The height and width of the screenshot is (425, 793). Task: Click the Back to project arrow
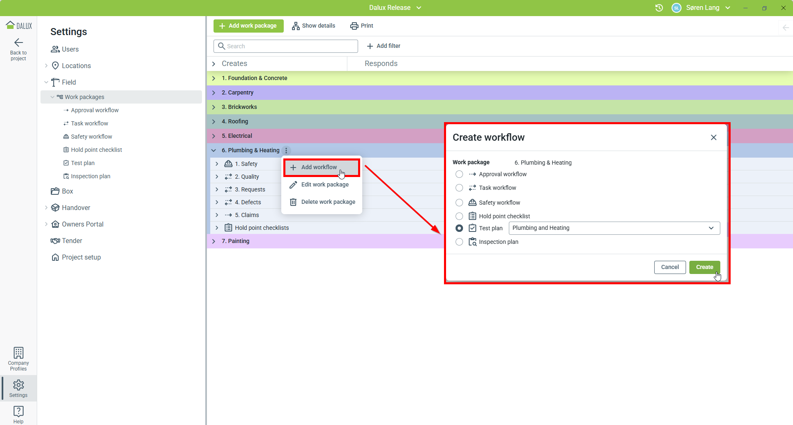coord(19,42)
